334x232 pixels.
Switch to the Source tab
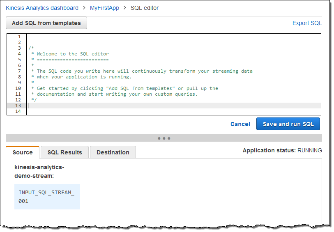point(23,152)
